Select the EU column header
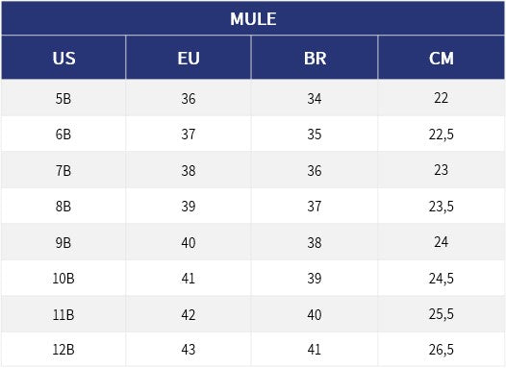This screenshot has width=506, height=368. click(189, 59)
